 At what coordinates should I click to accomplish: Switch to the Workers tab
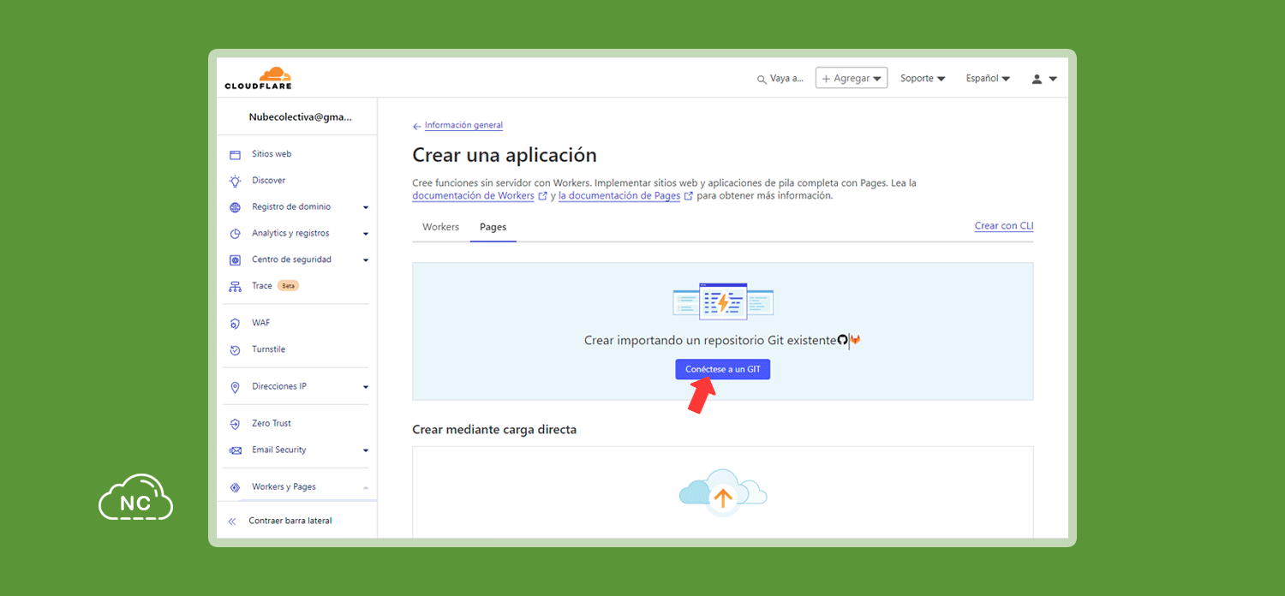tap(441, 227)
